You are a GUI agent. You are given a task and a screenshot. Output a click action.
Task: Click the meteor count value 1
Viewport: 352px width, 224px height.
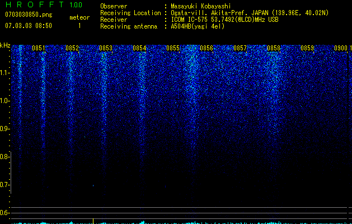[x=79, y=26]
